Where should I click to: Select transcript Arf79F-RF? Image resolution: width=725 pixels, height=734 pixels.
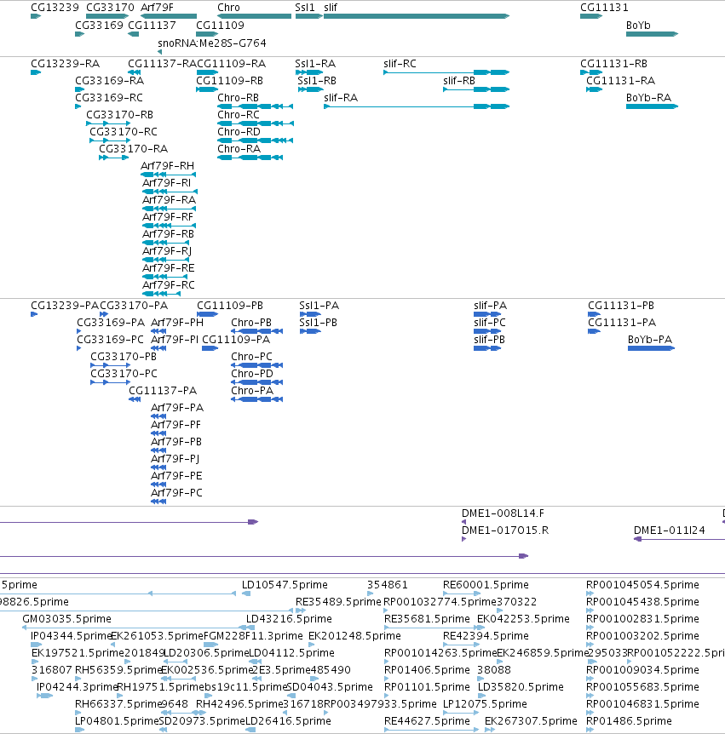169,226
